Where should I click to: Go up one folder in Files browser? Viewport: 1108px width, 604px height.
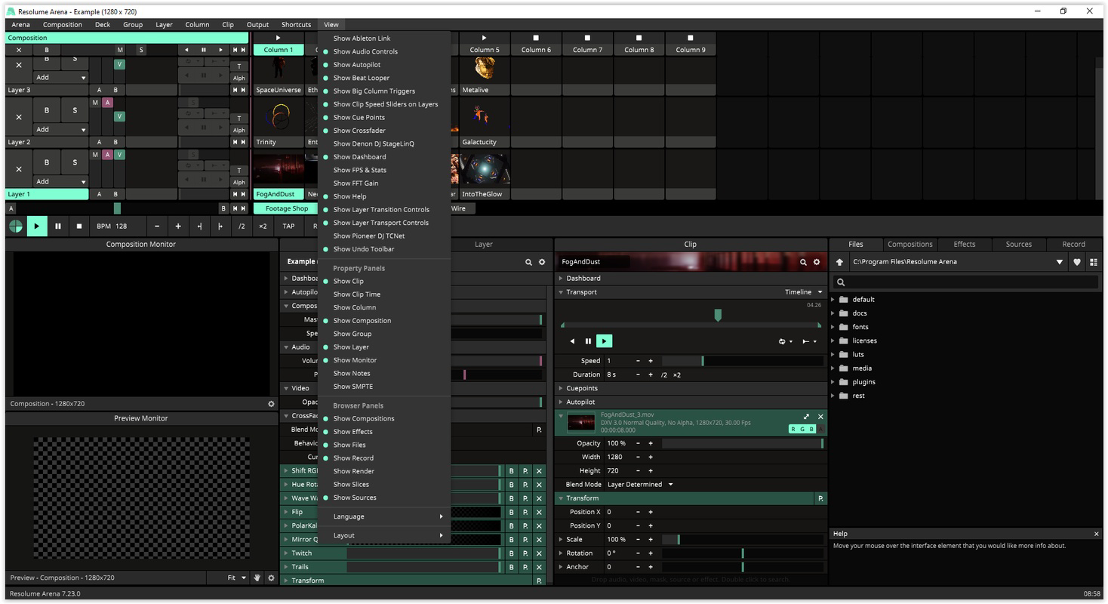coord(839,262)
